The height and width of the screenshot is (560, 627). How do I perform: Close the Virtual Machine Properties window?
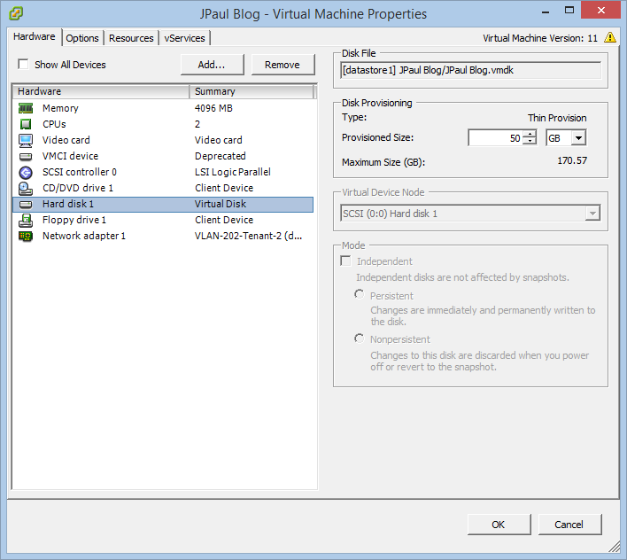coord(601,11)
